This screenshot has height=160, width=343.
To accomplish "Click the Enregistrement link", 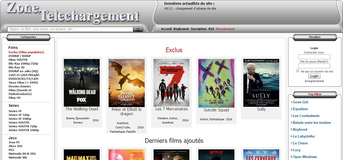I will pos(314,81).
